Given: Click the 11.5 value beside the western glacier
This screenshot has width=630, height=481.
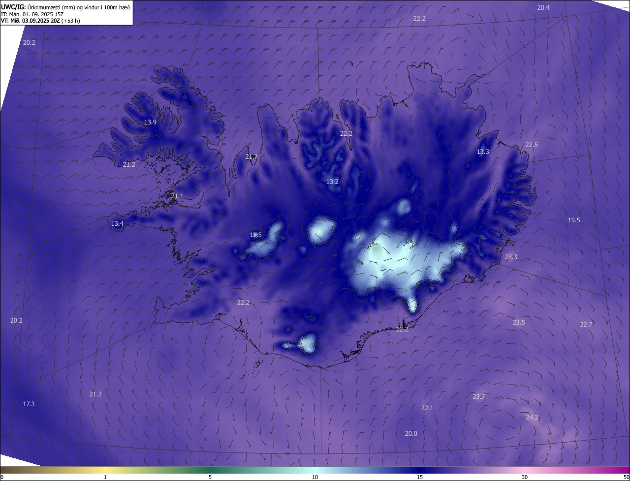Looking at the screenshot, I should coord(255,235).
